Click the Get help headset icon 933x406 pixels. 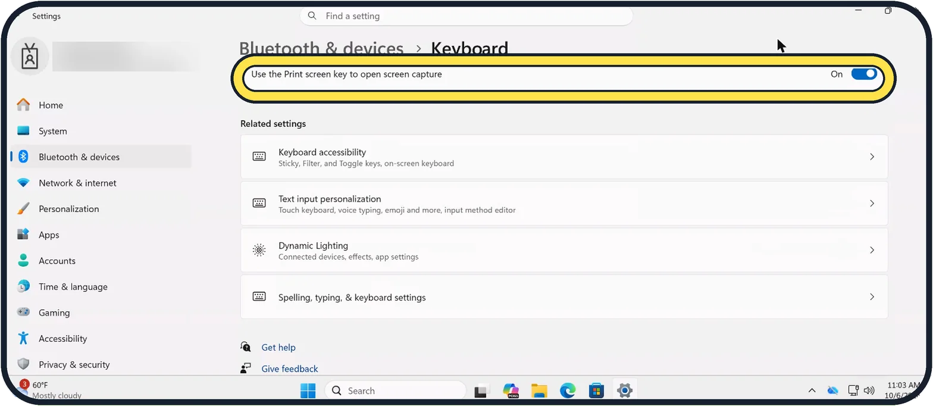pos(246,346)
